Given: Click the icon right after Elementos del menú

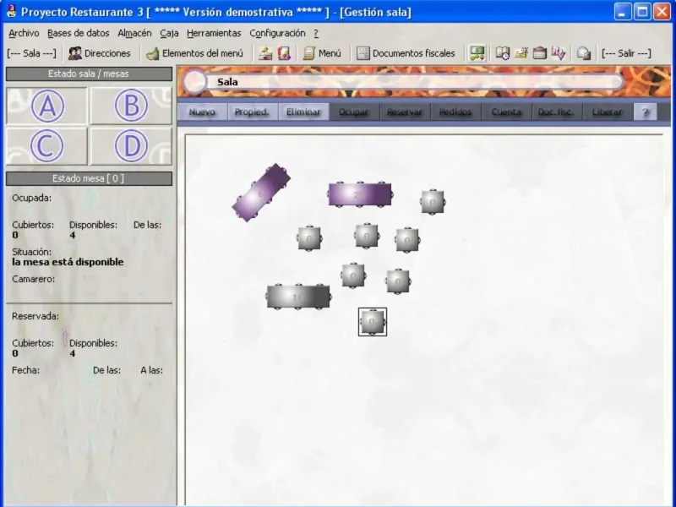Looking at the screenshot, I should pos(265,53).
